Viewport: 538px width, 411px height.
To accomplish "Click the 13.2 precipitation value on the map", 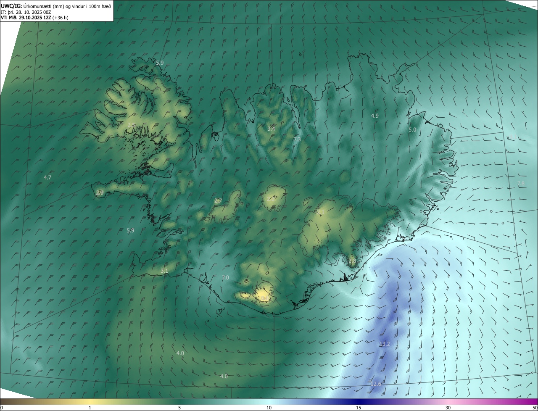I will pos(385,344).
